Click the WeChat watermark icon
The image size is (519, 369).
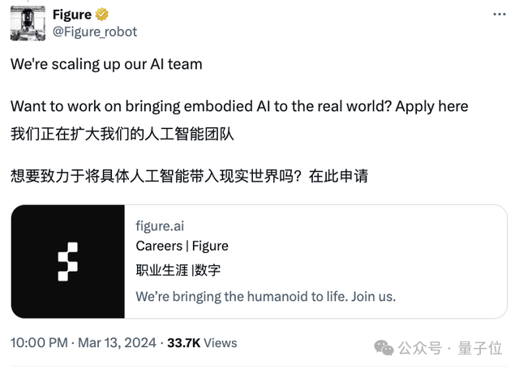tap(384, 347)
